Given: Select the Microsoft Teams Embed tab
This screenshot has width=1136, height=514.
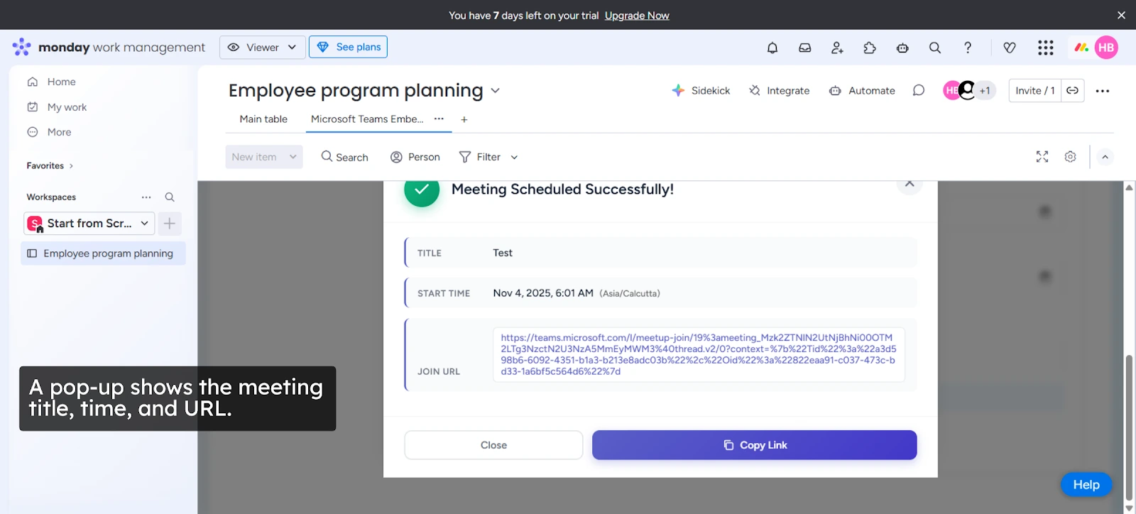Looking at the screenshot, I should 366,119.
